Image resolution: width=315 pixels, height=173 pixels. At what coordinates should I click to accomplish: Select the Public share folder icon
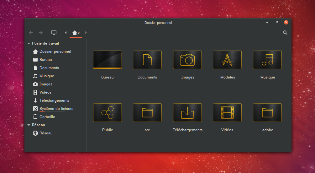[108, 113]
